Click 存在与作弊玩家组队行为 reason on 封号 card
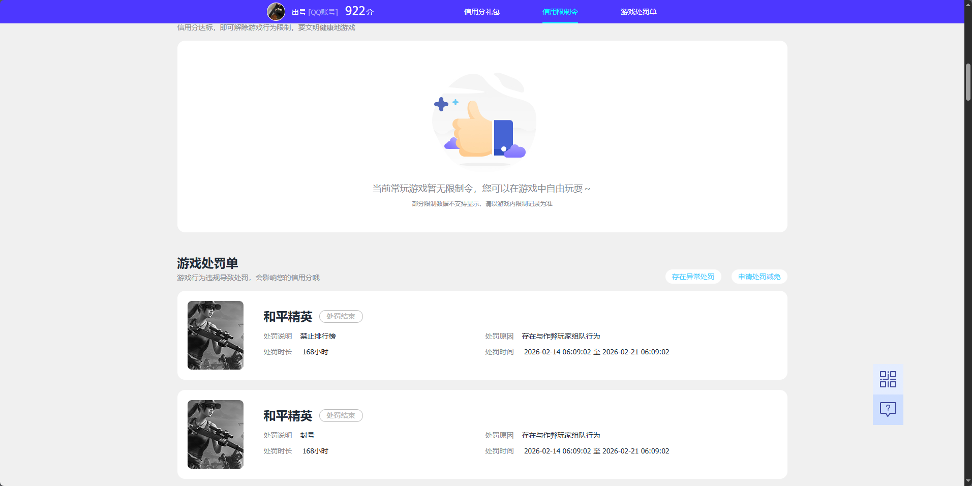The image size is (972, 486). coord(561,435)
